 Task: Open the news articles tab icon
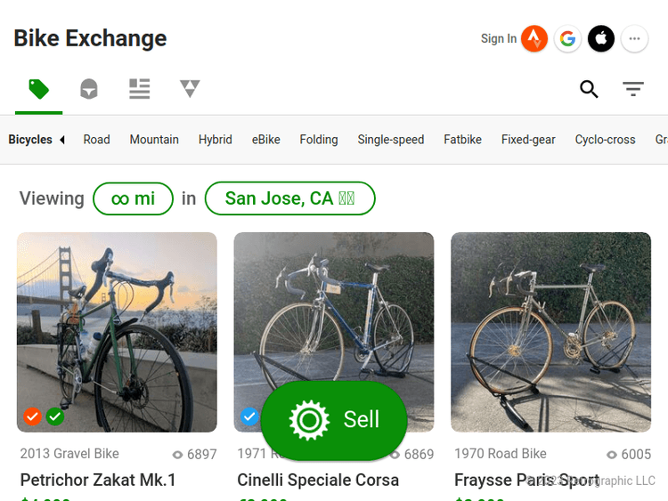pos(139,89)
